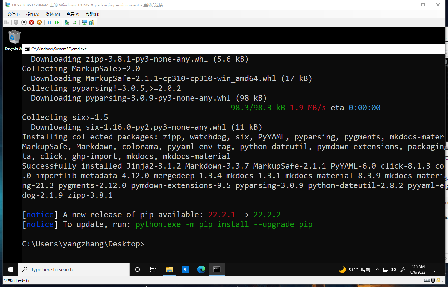The width and height of the screenshot is (448, 287).
Task: Click the Ctrl+Alt+Del toolbar icon
Action: [x=6, y=22]
